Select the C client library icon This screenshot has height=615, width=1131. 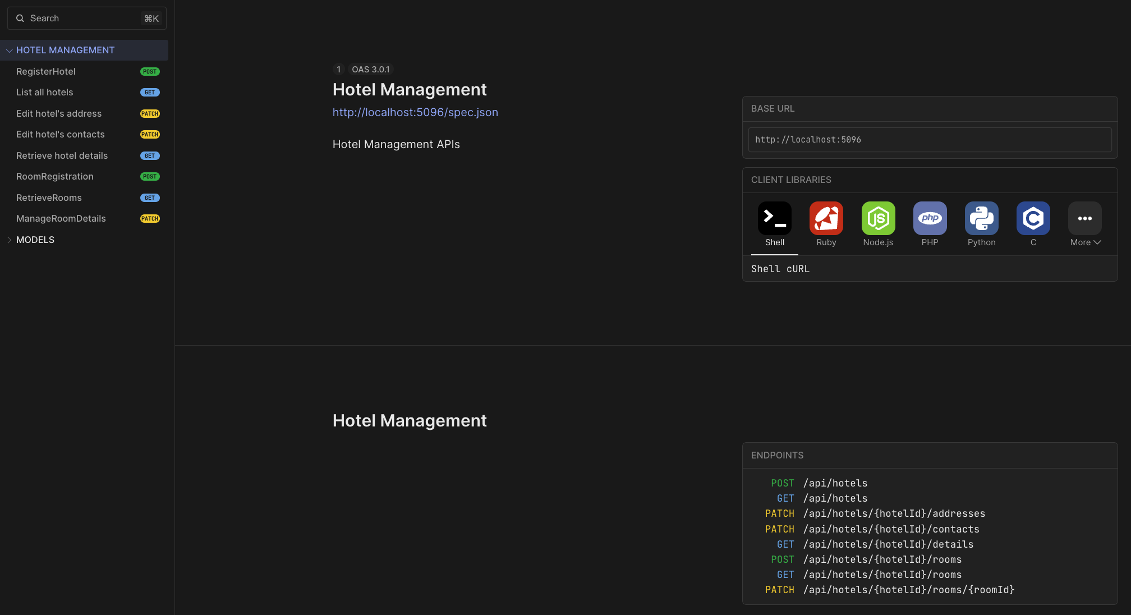coord(1033,218)
